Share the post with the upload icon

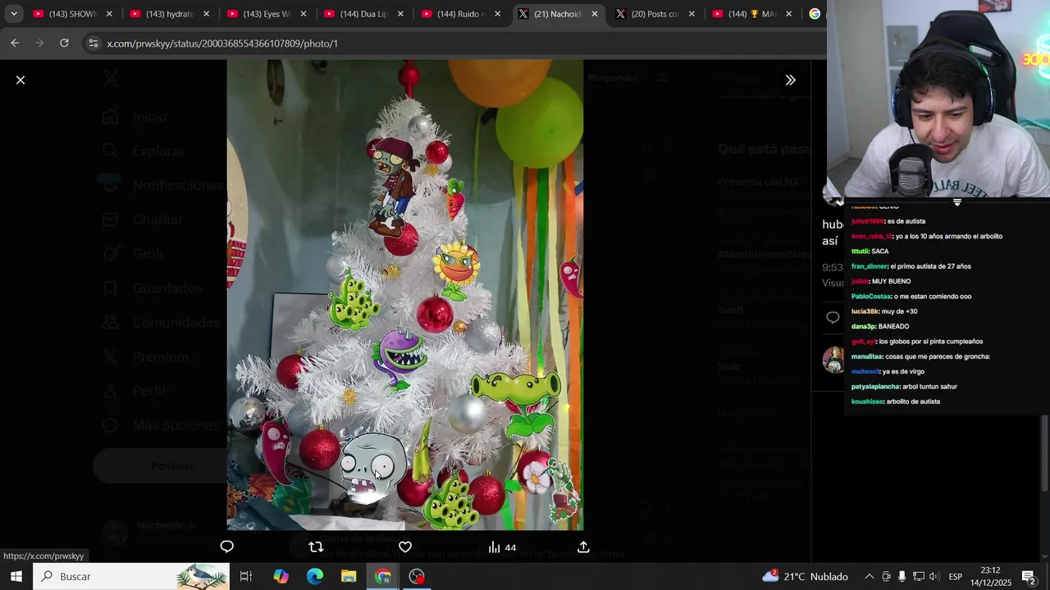pos(583,547)
